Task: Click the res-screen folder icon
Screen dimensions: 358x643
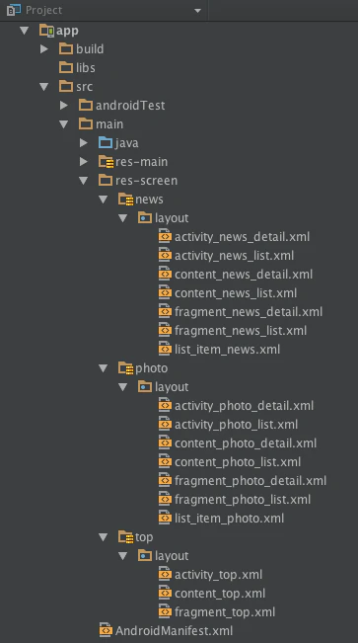Action: click(x=106, y=181)
